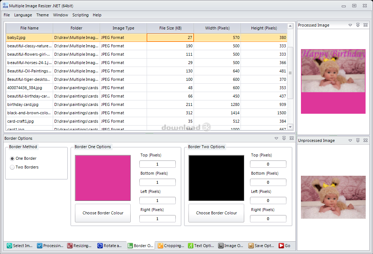Click the Border One Top pixels field
The width and height of the screenshot is (373, 254).
[x=157, y=164]
